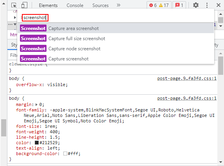
Task: Click the text-align value left
Action: tap(52, 148)
